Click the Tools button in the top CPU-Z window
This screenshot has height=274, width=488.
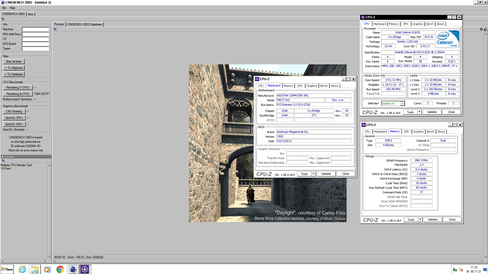point(410,112)
